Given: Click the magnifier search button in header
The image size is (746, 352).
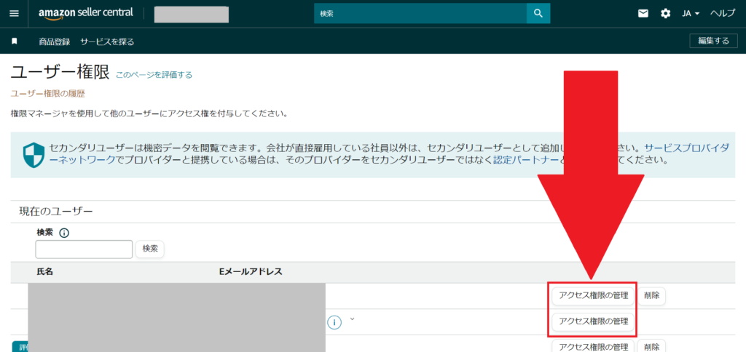Looking at the screenshot, I should point(538,13).
